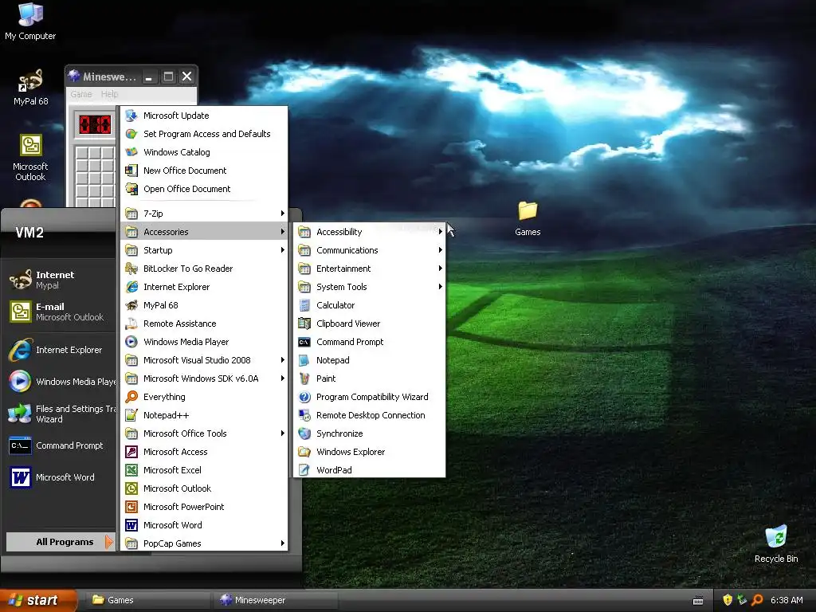
Task: Expand the Startup folder submenu
Action: click(204, 250)
